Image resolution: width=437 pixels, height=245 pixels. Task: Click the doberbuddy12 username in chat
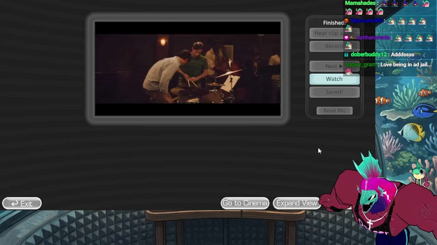pos(369,54)
